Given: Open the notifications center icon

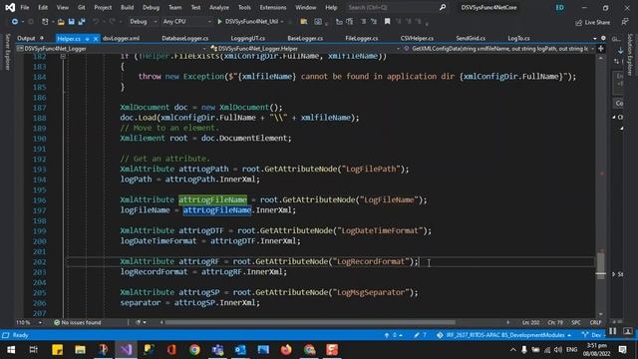Looking at the screenshot, I should click(x=622, y=350).
